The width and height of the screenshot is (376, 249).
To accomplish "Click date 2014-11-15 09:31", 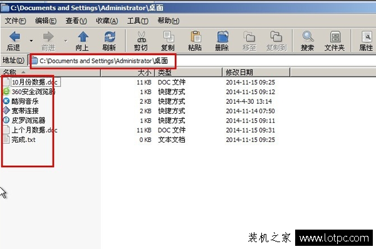I will [x=250, y=130].
